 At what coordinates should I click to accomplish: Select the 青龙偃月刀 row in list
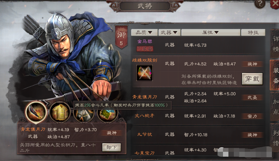[198, 97]
